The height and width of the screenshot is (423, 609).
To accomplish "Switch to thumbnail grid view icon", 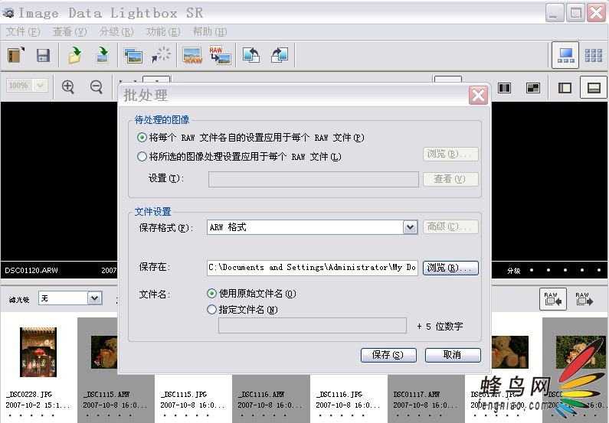I will [x=594, y=55].
